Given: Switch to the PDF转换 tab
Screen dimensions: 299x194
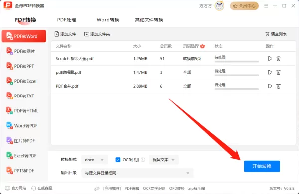Looking at the screenshot, I should 25,20.
